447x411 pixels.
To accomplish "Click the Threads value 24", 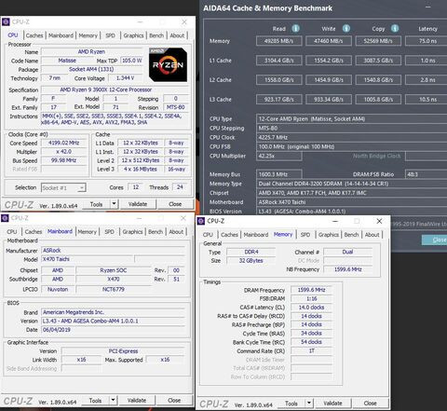I will coord(180,187).
